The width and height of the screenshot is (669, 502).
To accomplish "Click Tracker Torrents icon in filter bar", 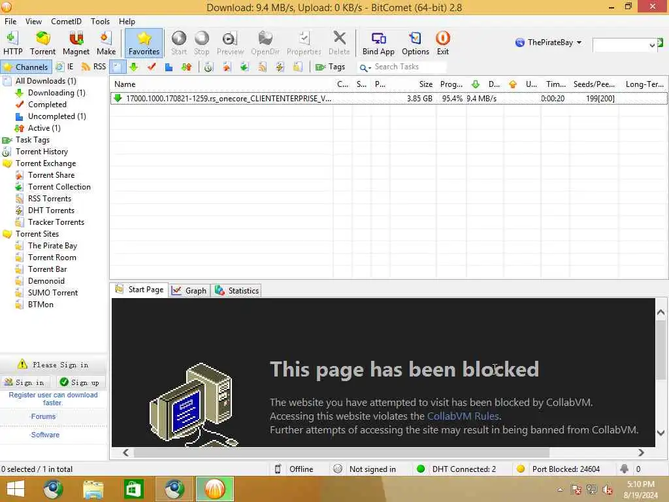I will click(298, 67).
